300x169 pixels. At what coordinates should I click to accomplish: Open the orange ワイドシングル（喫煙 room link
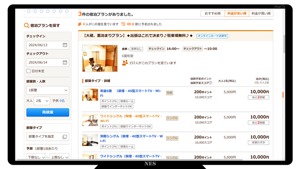coord(131,118)
